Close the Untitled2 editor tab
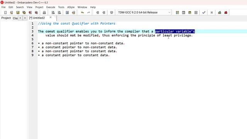The height and width of the screenshot is (139, 247). coord(51,17)
